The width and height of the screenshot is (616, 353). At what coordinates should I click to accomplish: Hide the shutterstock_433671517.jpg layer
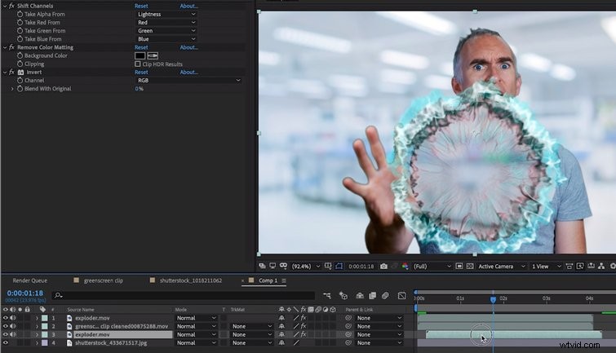6,342
